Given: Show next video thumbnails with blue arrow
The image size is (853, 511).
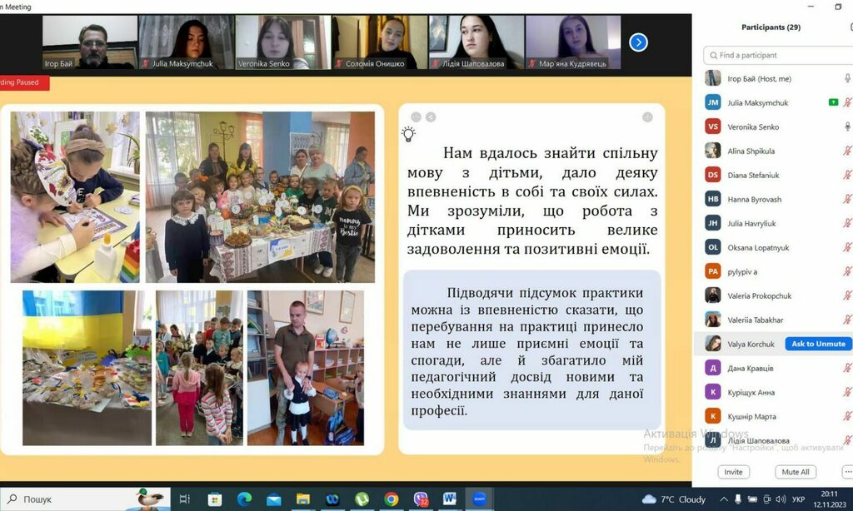Looking at the screenshot, I should pos(638,42).
